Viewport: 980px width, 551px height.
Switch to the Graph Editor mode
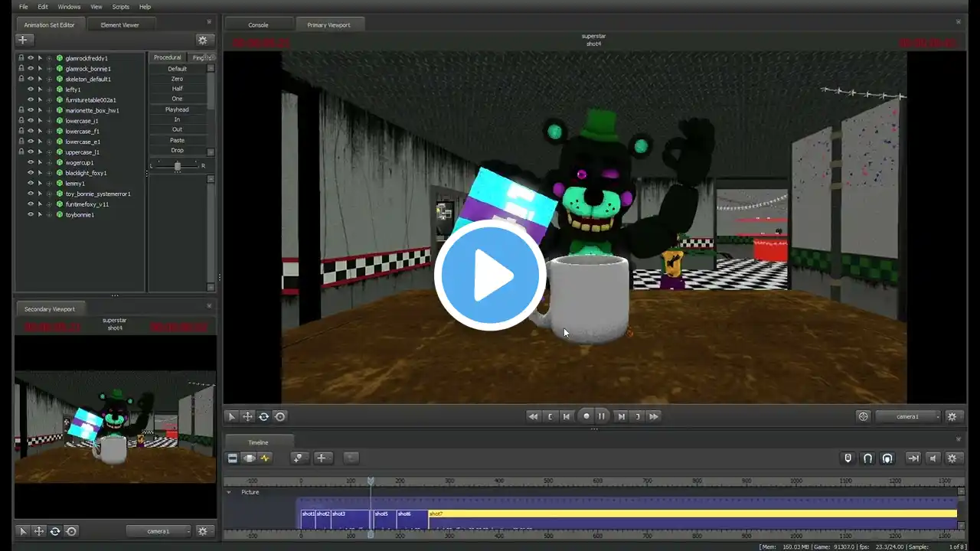pyautogui.click(x=266, y=458)
